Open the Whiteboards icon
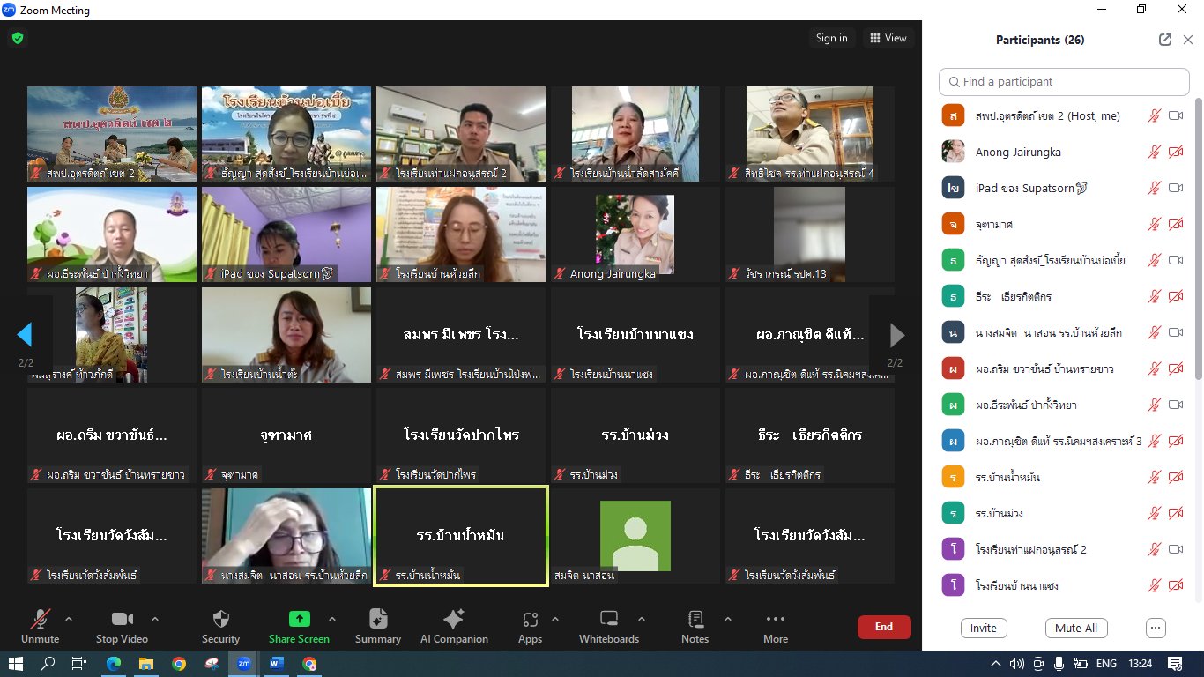This screenshot has width=1204, height=677. pos(608,620)
